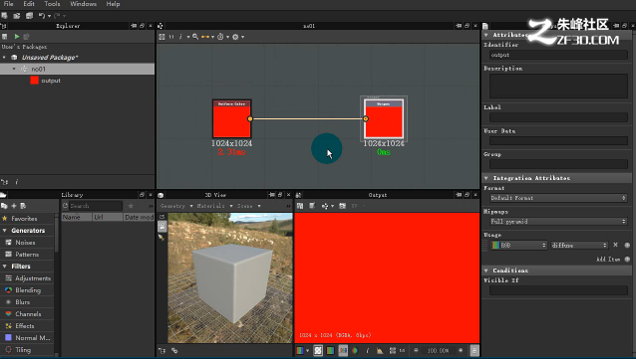Click the first icon in graph toolbar
This screenshot has height=359, width=636.
coord(161,37)
